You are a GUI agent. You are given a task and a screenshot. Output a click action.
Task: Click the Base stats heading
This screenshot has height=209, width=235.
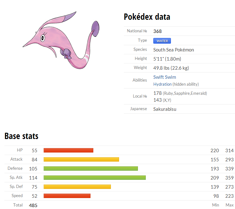pos(21,136)
